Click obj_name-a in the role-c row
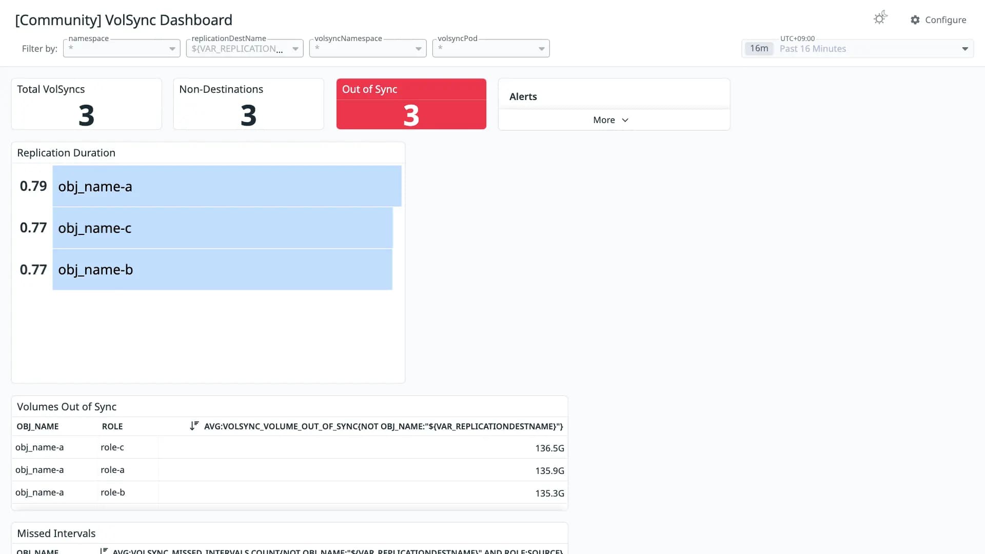 point(40,447)
